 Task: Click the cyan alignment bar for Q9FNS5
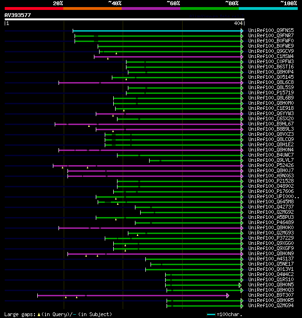click(157, 31)
